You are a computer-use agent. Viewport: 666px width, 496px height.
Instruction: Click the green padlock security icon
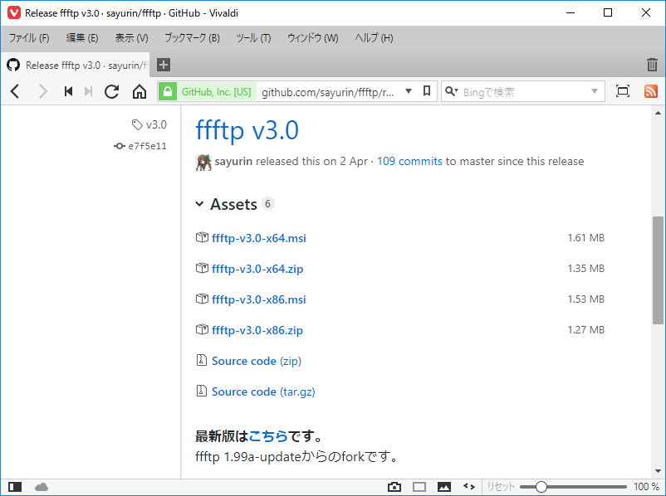168,91
